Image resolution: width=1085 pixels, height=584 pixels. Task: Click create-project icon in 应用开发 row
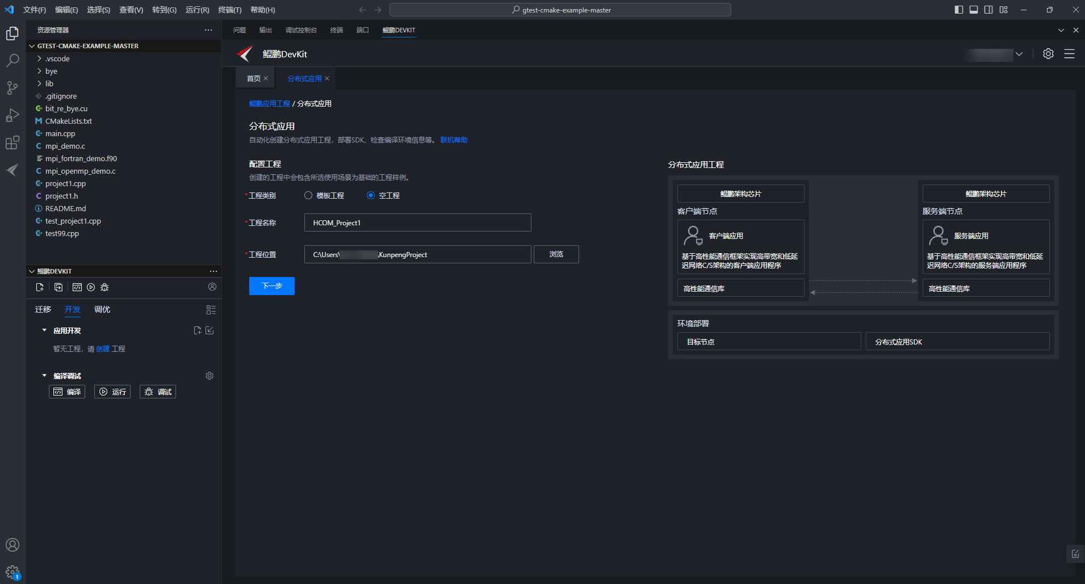click(198, 330)
